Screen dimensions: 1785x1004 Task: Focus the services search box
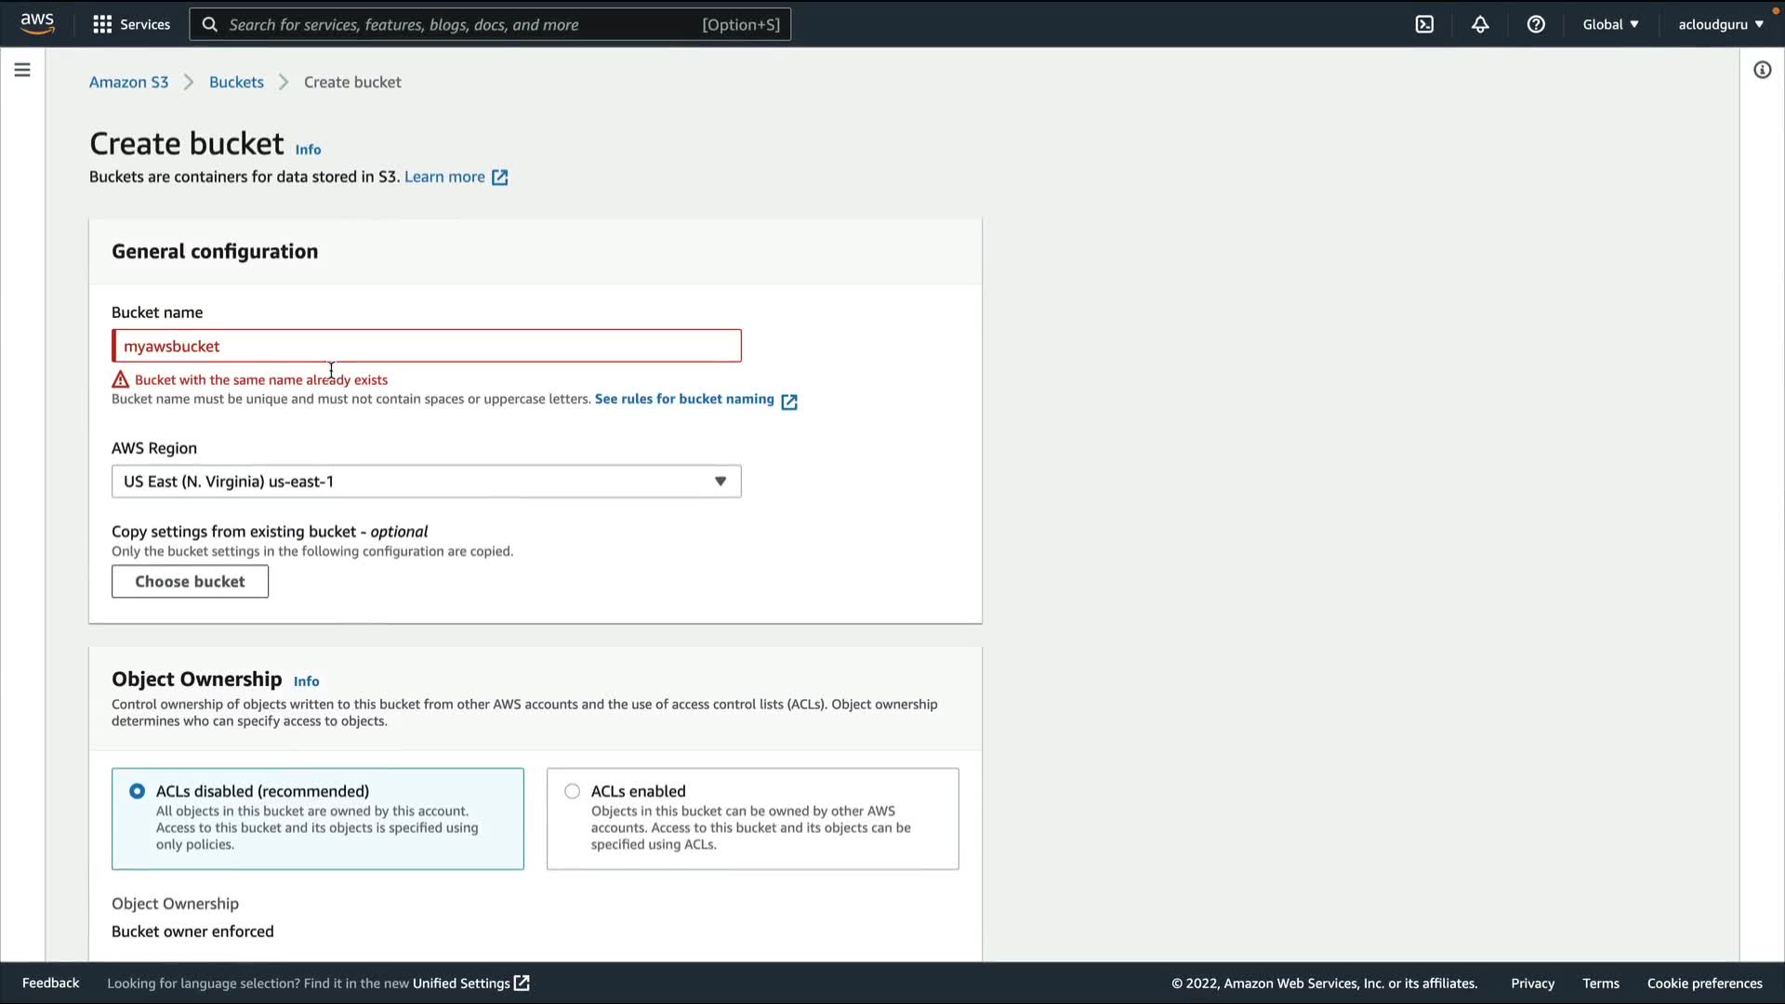[x=490, y=24]
